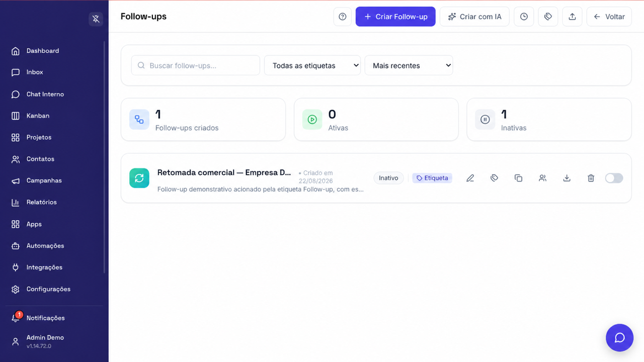Collapse the sidebar pin icon
The width and height of the screenshot is (644, 362).
96,19
